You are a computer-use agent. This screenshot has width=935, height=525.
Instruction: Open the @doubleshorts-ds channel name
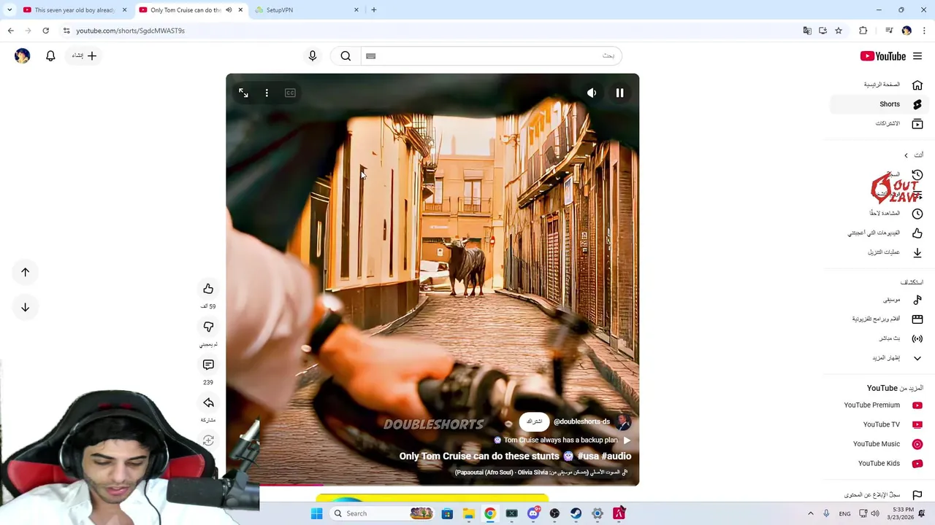click(581, 421)
